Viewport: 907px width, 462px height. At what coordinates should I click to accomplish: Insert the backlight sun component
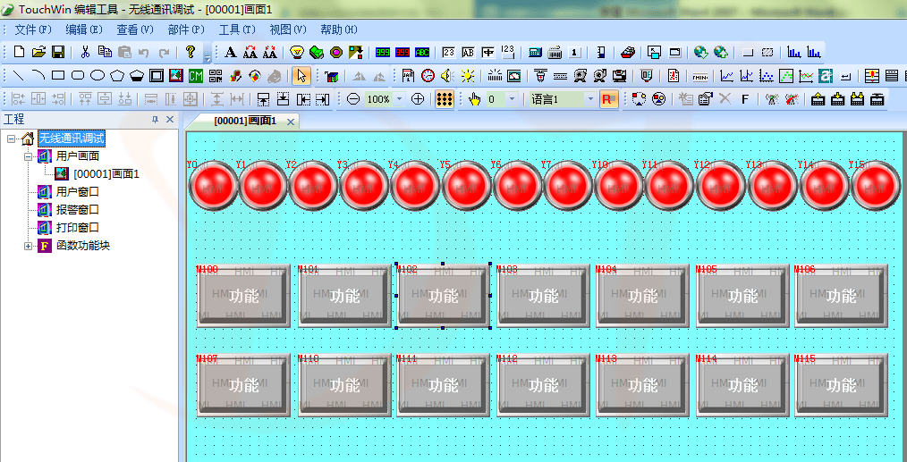tap(467, 76)
